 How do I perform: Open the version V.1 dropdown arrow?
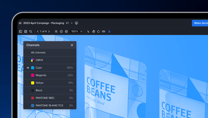(x=72, y=23)
